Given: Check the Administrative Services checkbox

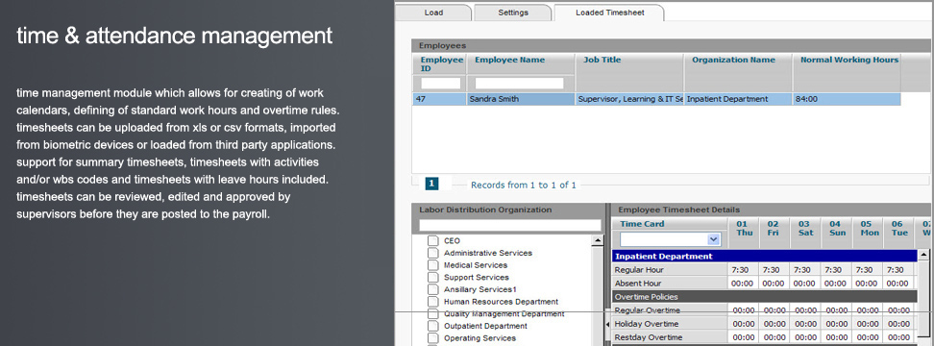Looking at the screenshot, I should click(x=433, y=253).
